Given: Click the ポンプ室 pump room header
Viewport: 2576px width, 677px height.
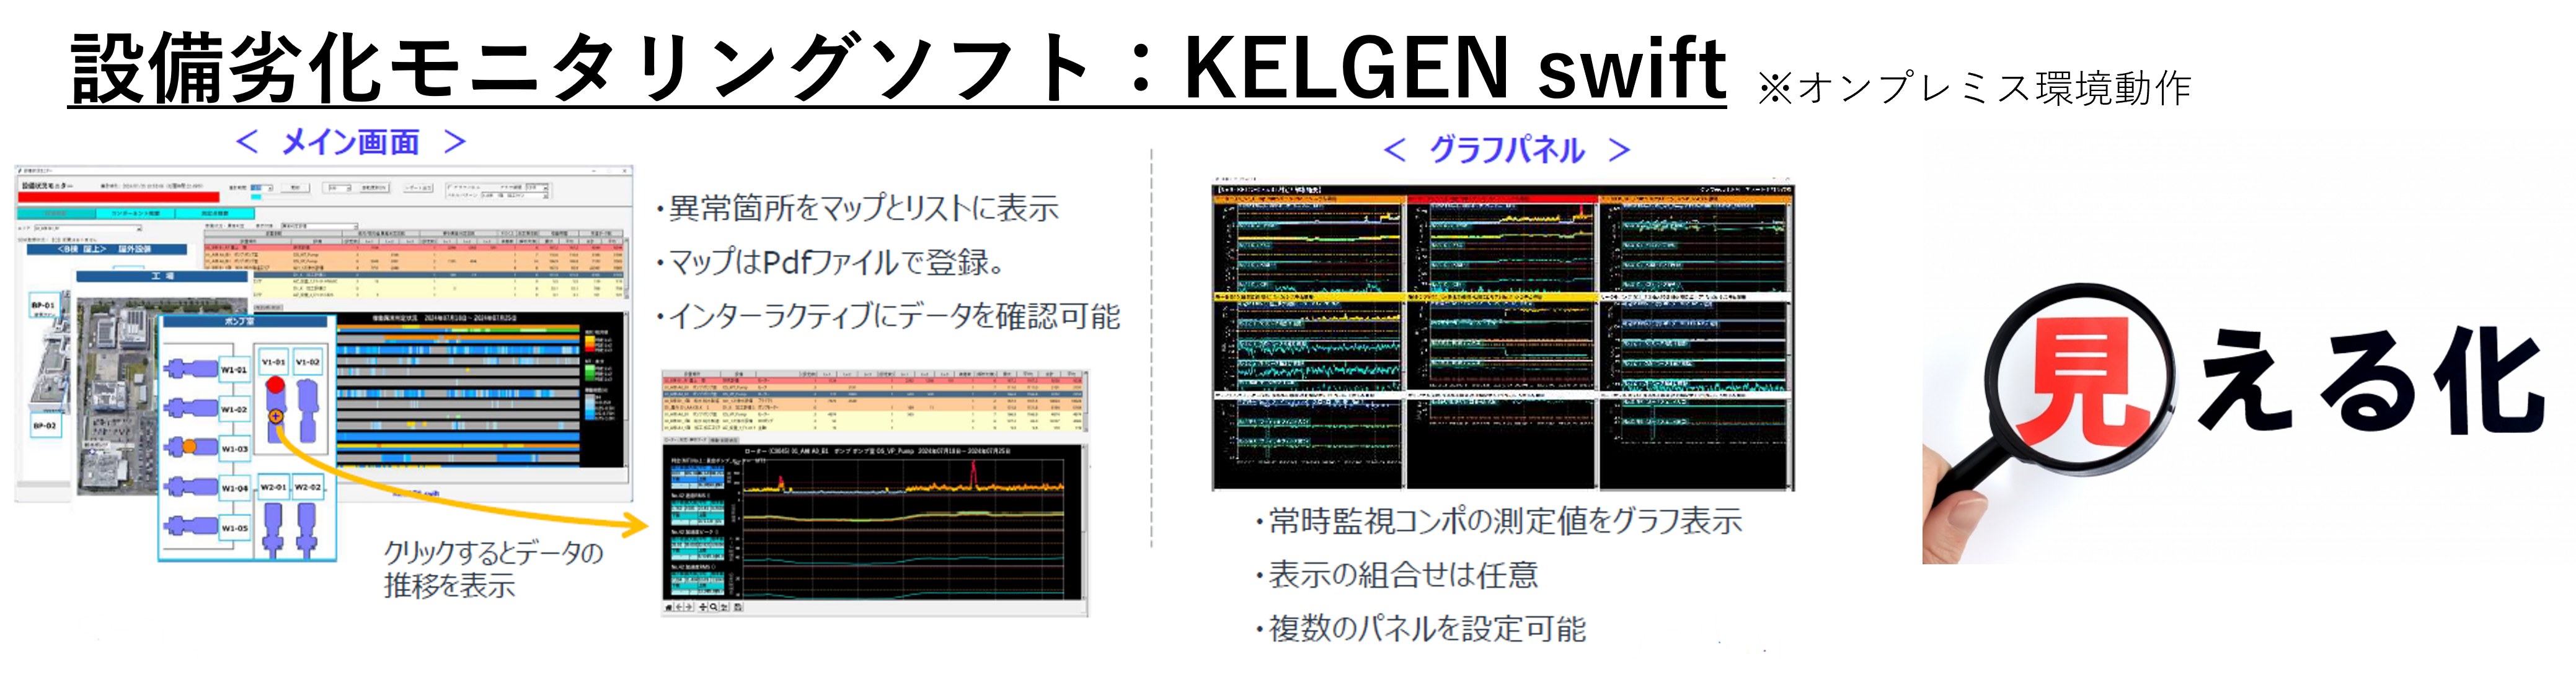Looking at the screenshot, I should pos(247,323).
